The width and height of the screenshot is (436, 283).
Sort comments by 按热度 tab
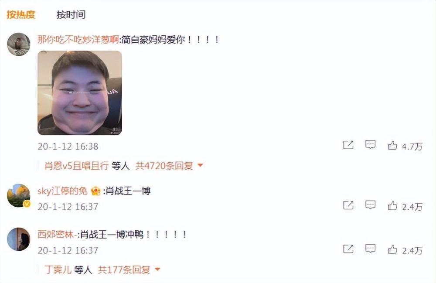point(21,14)
